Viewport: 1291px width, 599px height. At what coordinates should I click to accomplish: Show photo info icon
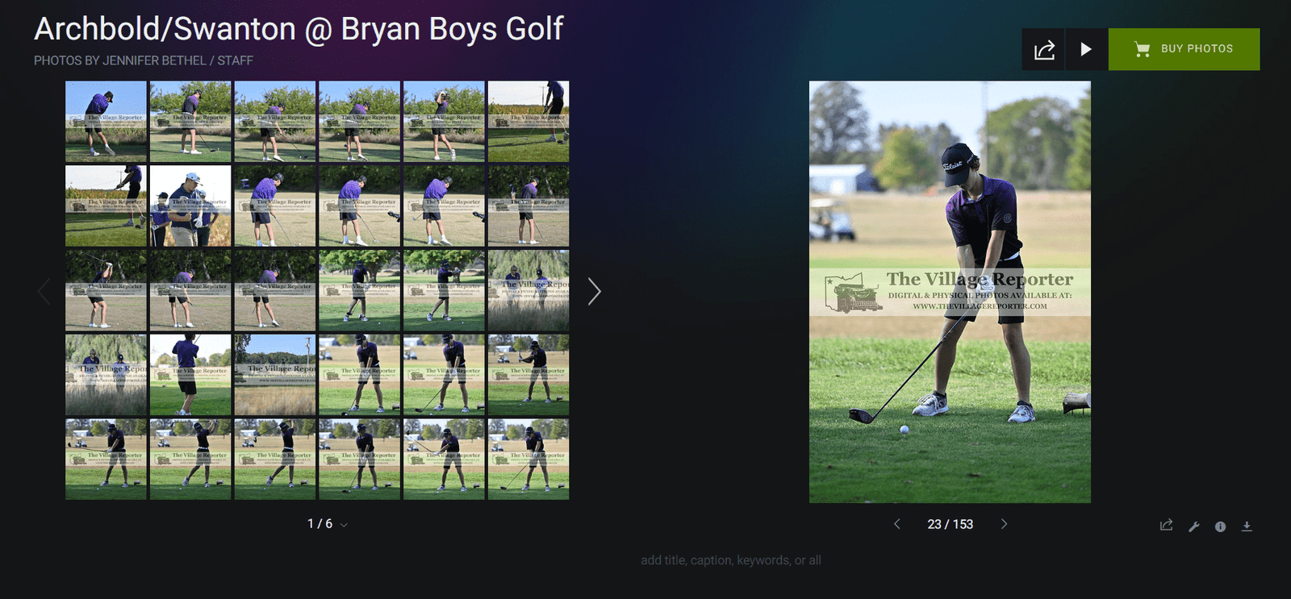[1220, 526]
